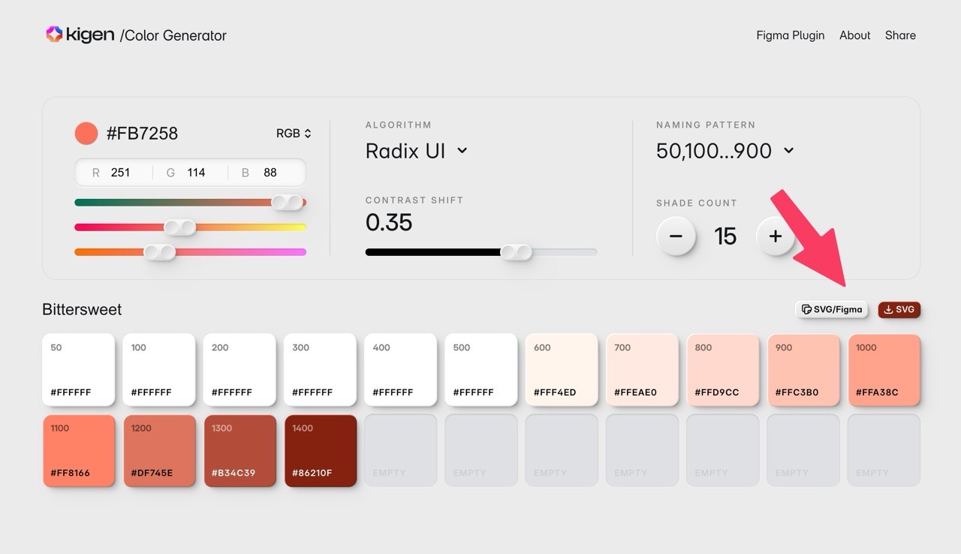Click the 600 shade swatch #FFF4ED
Image resolution: width=961 pixels, height=554 pixels.
[562, 370]
